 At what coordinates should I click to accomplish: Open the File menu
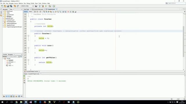(x=1, y=3)
